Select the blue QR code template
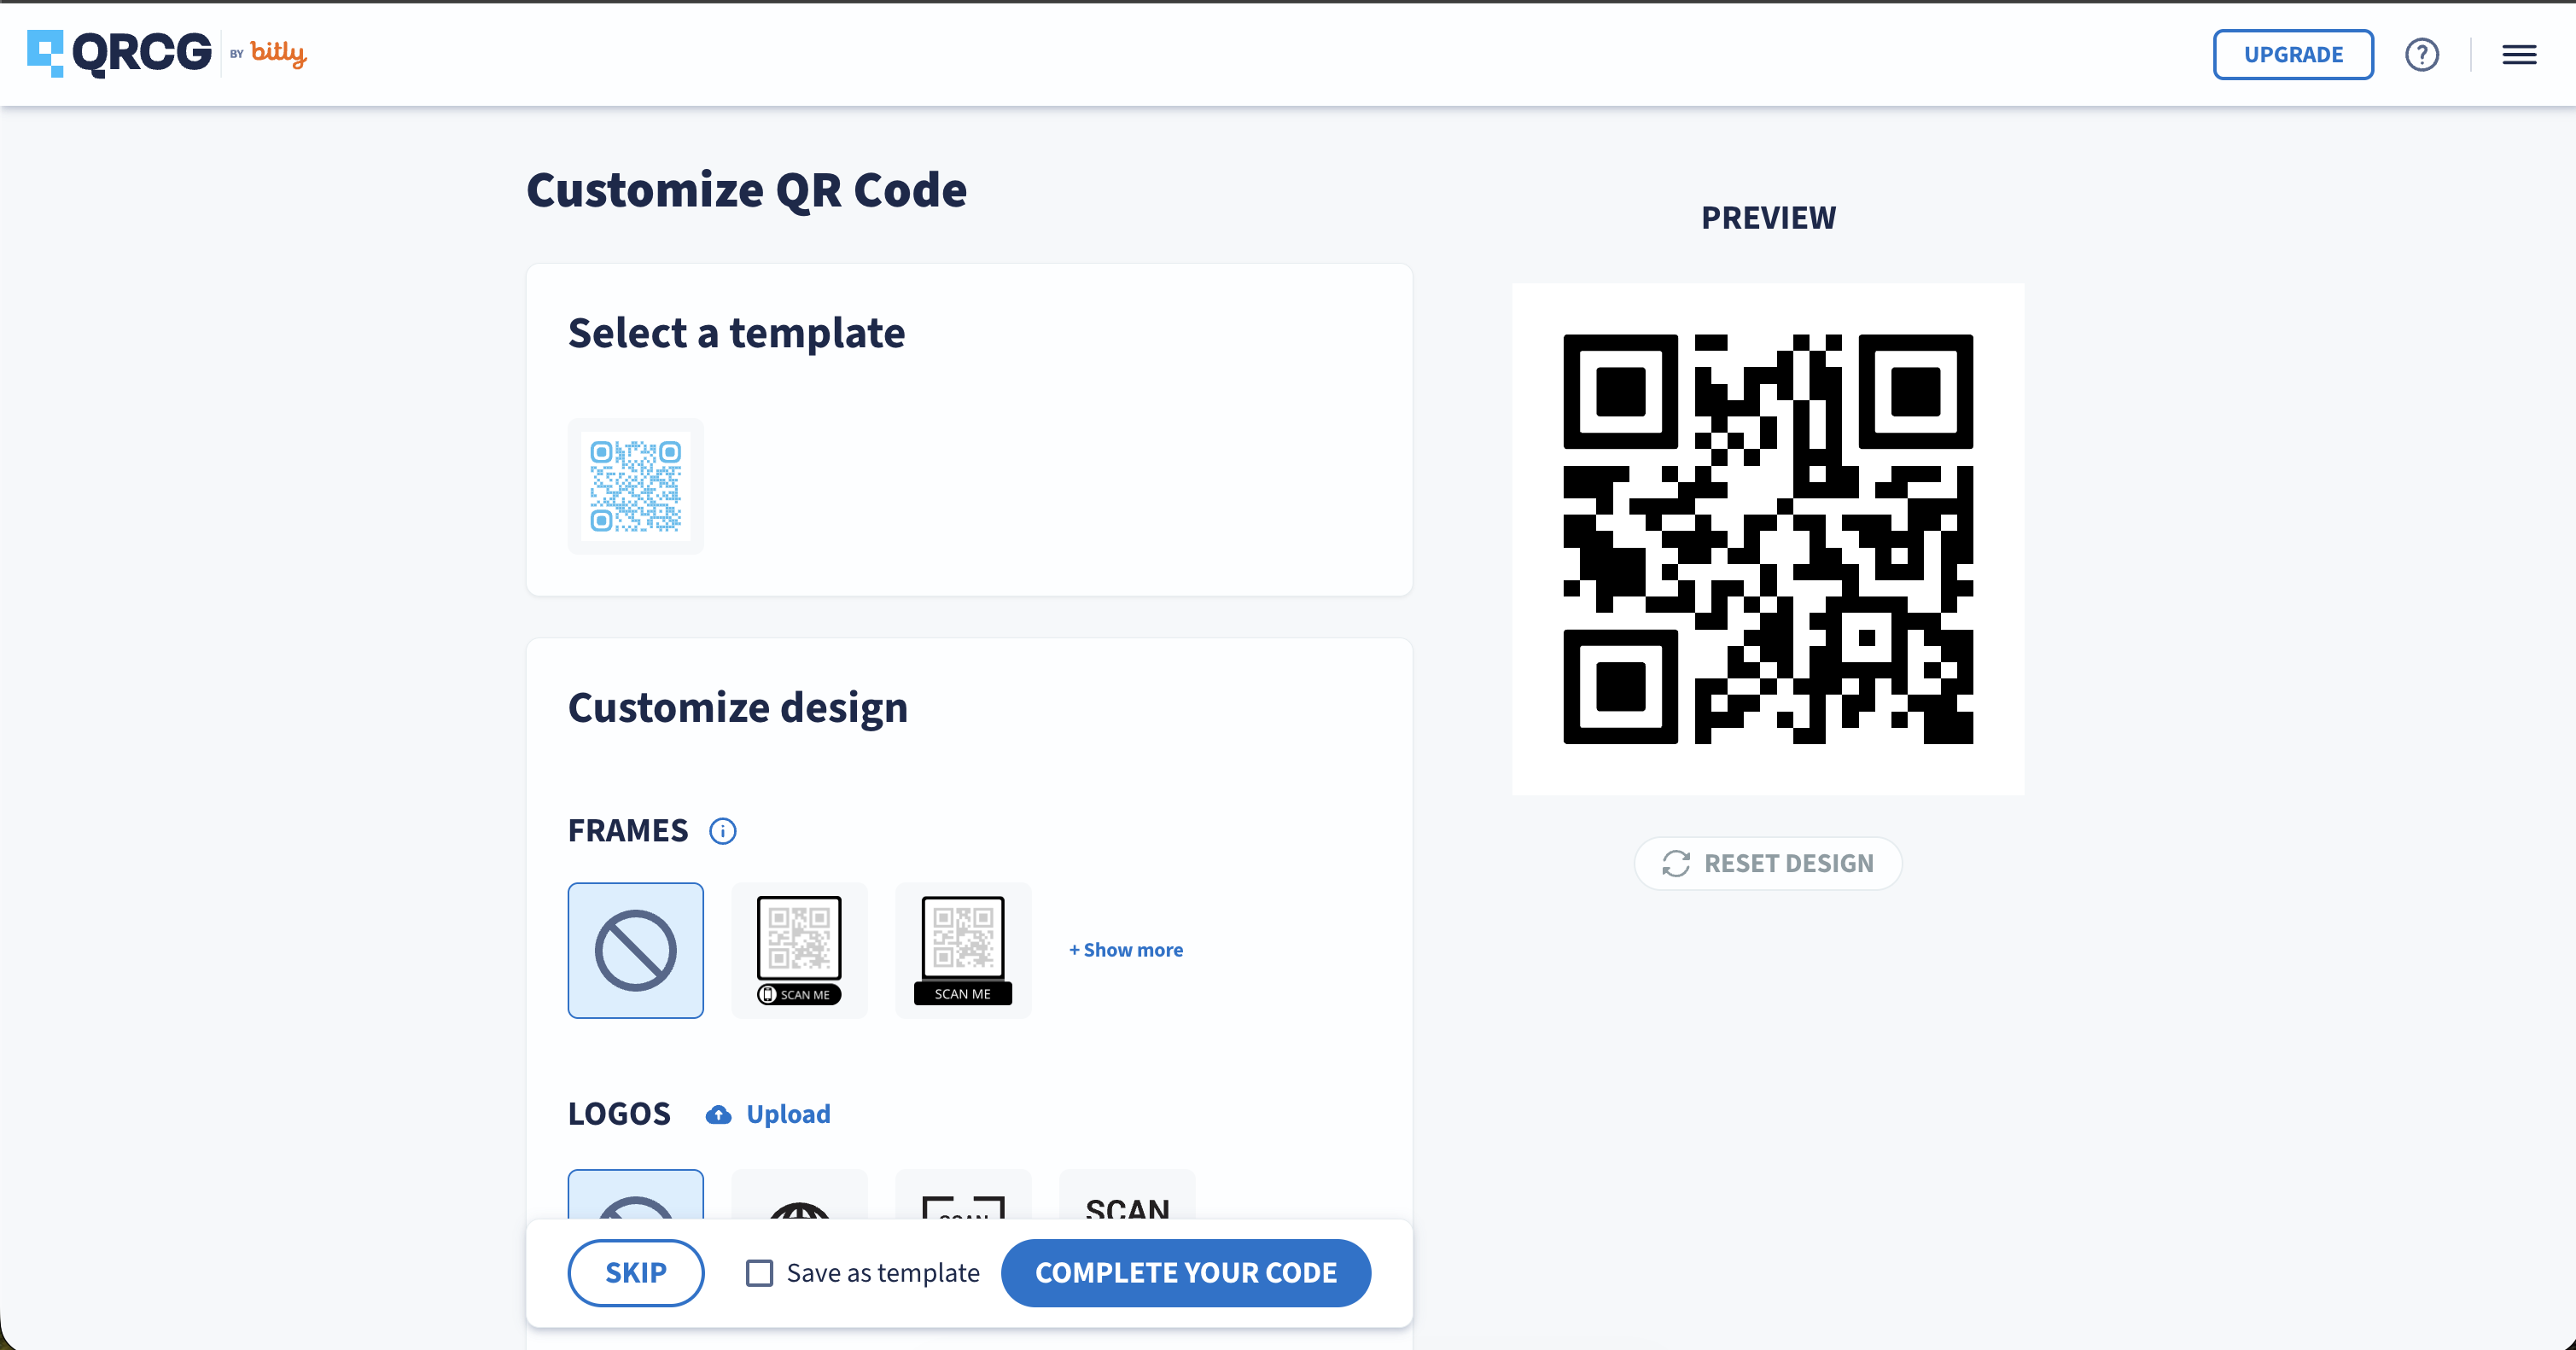This screenshot has width=2576, height=1350. pos(636,486)
